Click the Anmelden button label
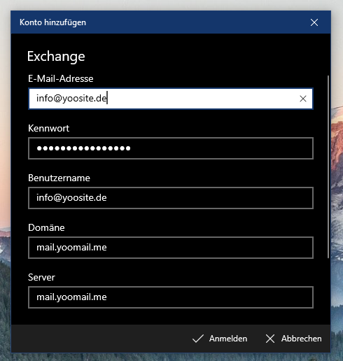The height and width of the screenshot is (361, 343). coord(228,339)
